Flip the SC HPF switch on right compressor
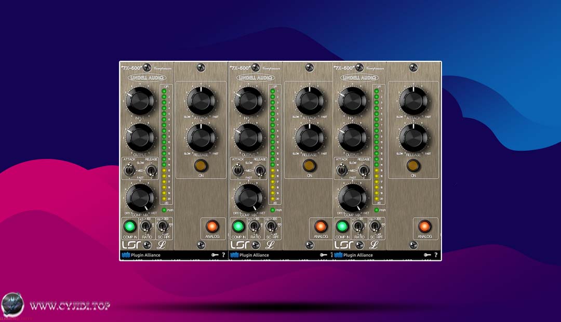This screenshot has height=322, width=561. click(376, 226)
